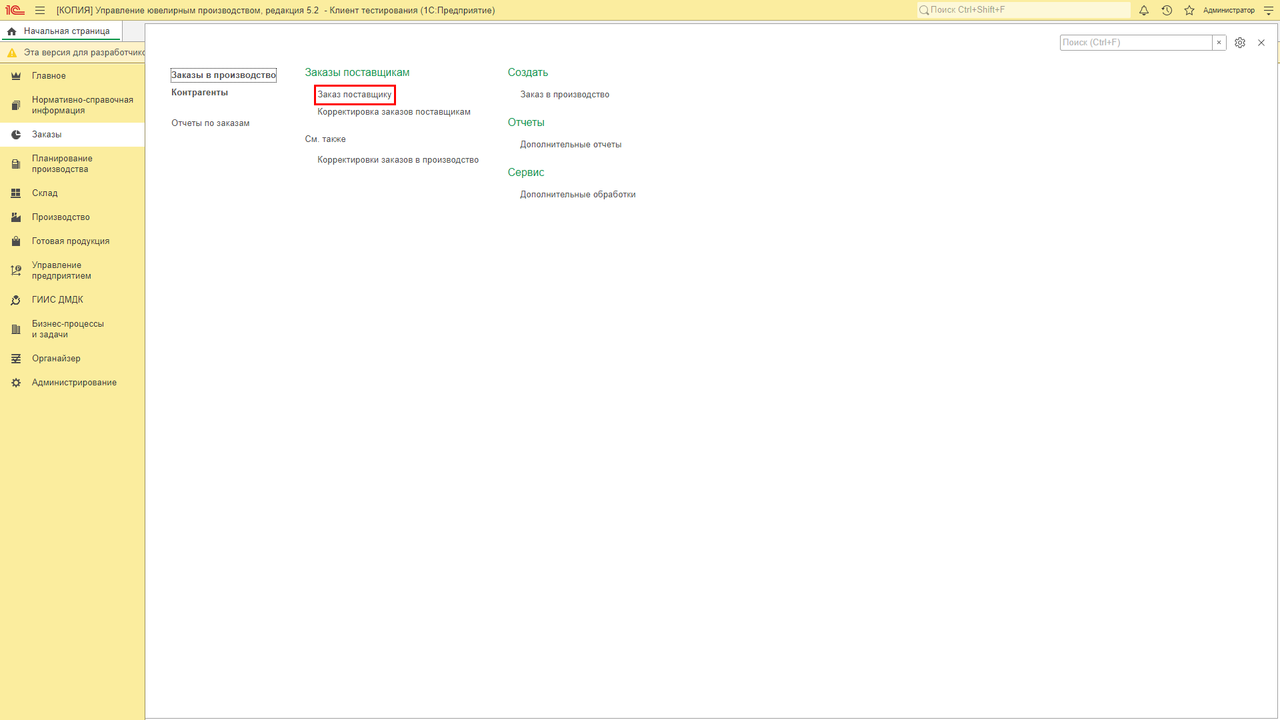1280x720 pixels.
Task: Click the ГИИС ДМДК icon
Action: [x=16, y=300]
